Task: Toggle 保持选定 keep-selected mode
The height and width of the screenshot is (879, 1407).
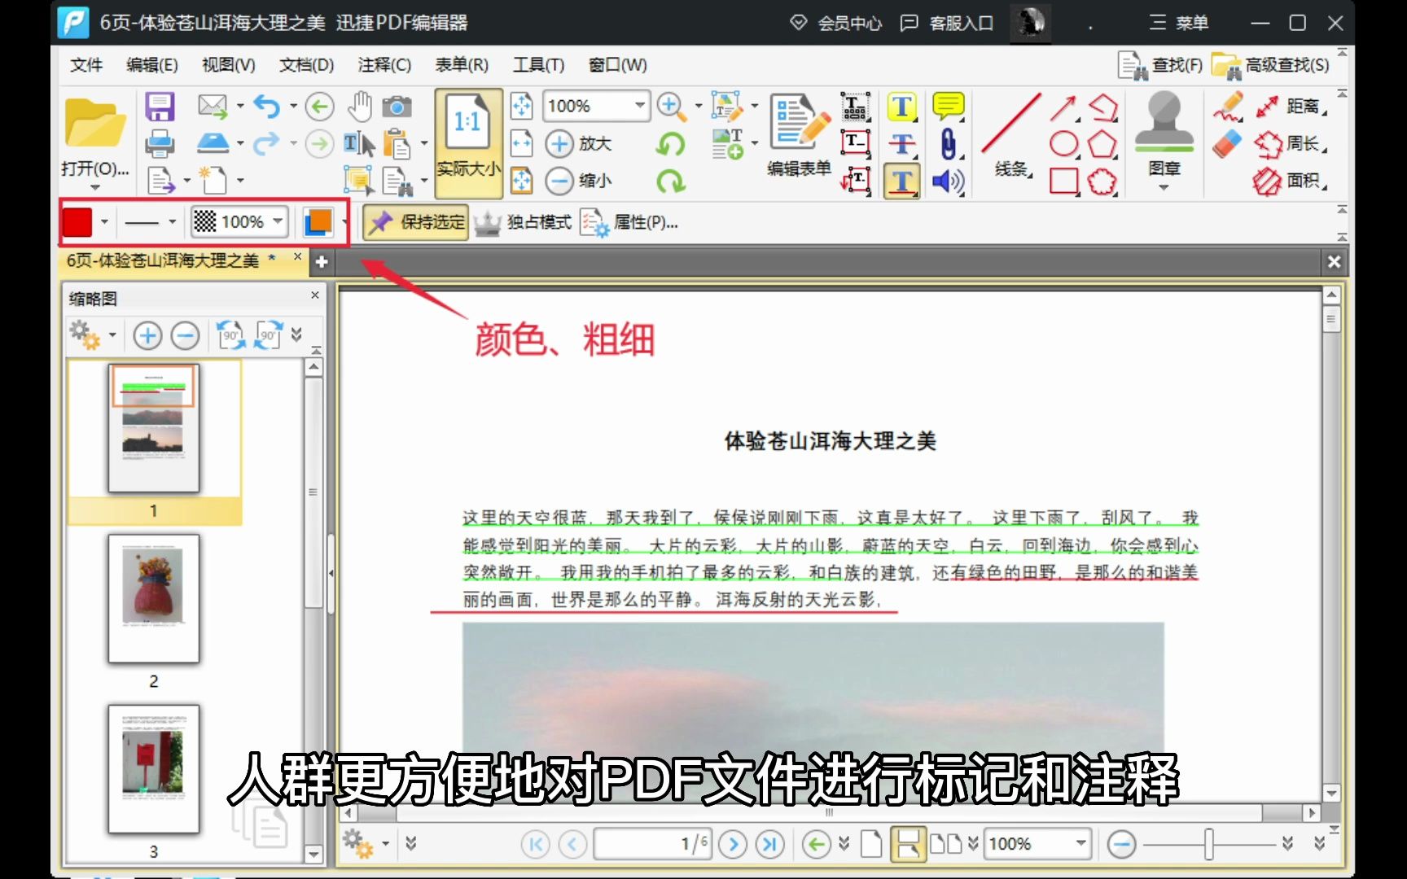Action: pos(415,221)
